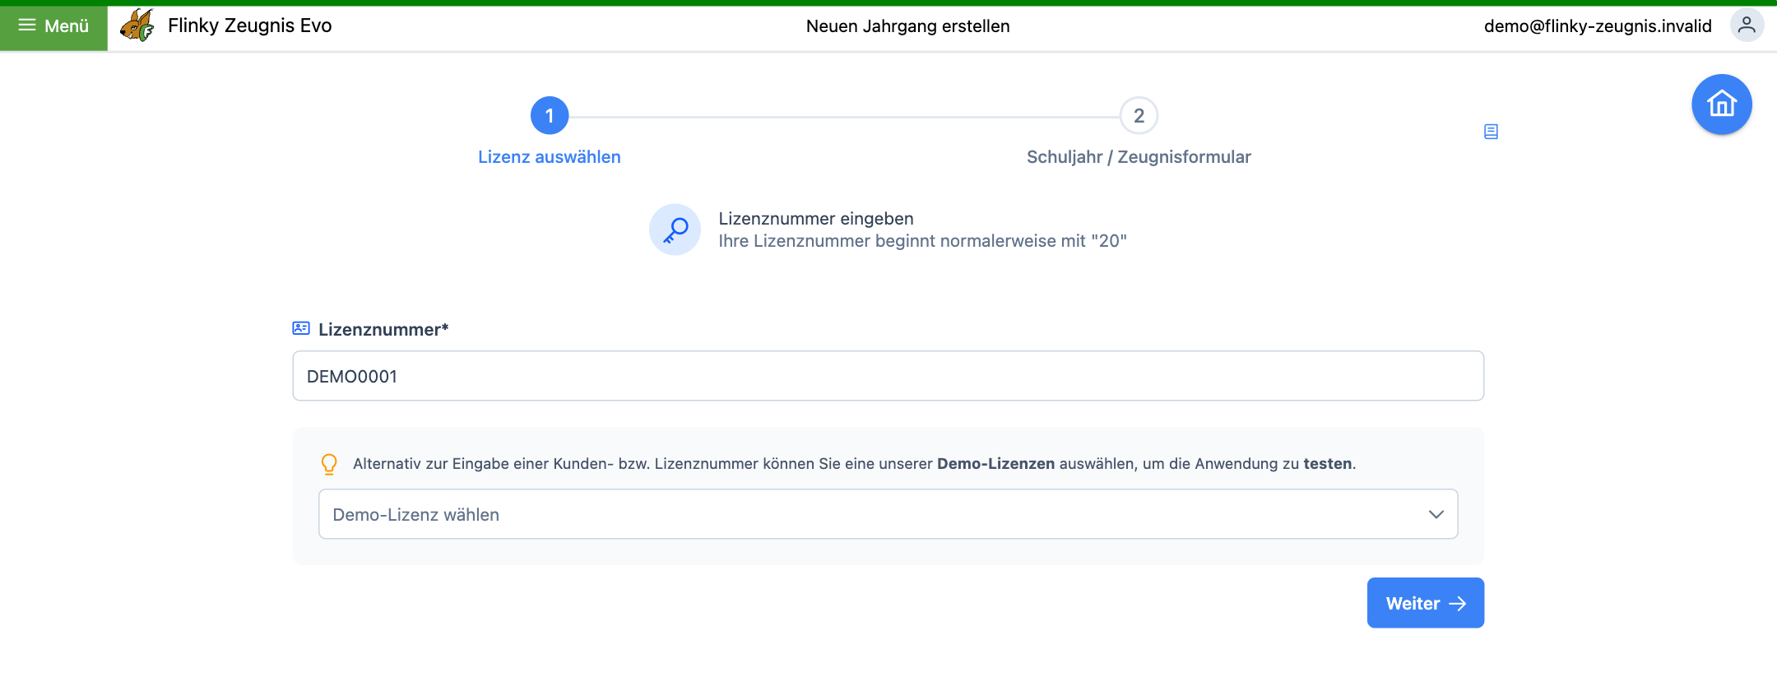Open the Demo-Lizenz wählen dropdown
Screen dimensions: 1777x691
pos(888,514)
